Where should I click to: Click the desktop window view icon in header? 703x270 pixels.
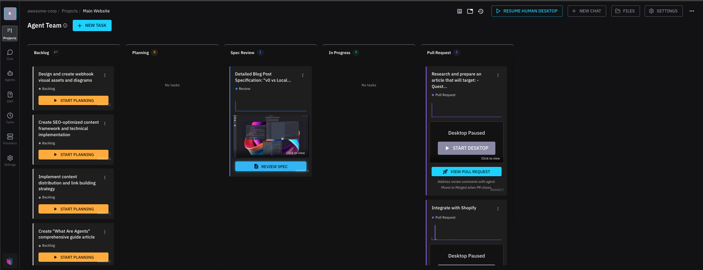(470, 11)
